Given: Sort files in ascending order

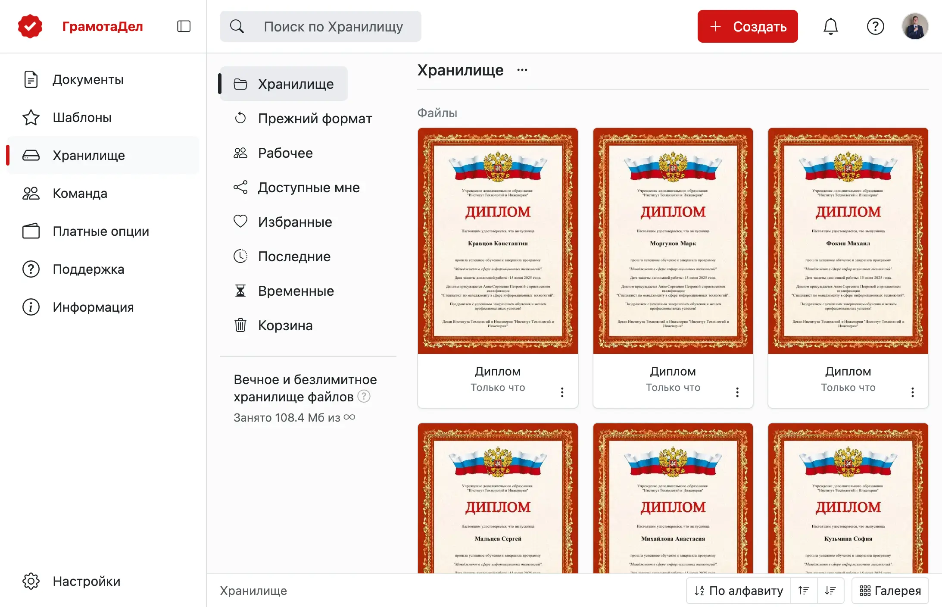Looking at the screenshot, I should [804, 591].
